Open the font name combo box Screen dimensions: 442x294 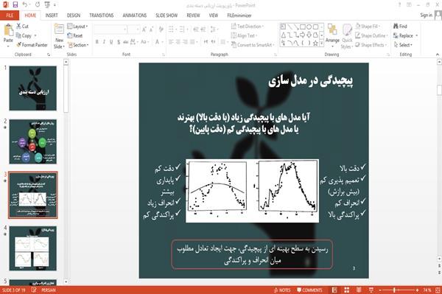coord(110,29)
